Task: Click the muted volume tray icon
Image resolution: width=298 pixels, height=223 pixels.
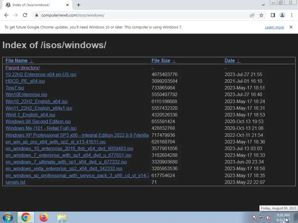Action: (269, 217)
